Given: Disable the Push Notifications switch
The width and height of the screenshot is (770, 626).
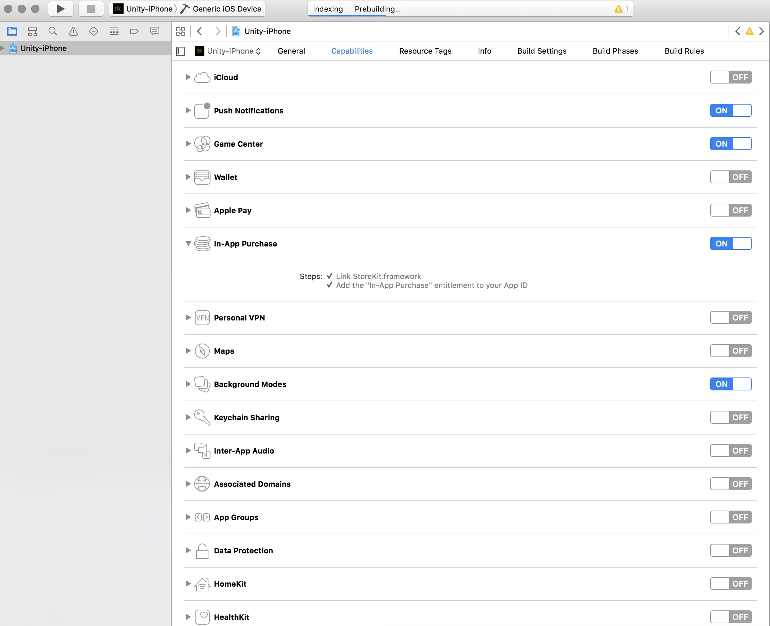Looking at the screenshot, I should coord(730,110).
